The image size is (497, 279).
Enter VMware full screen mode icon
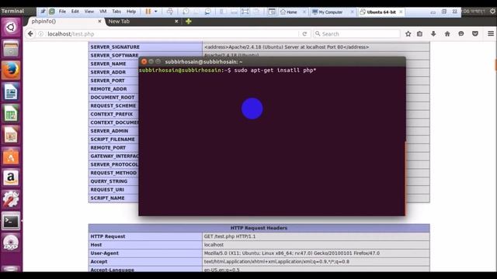click(x=245, y=12)
